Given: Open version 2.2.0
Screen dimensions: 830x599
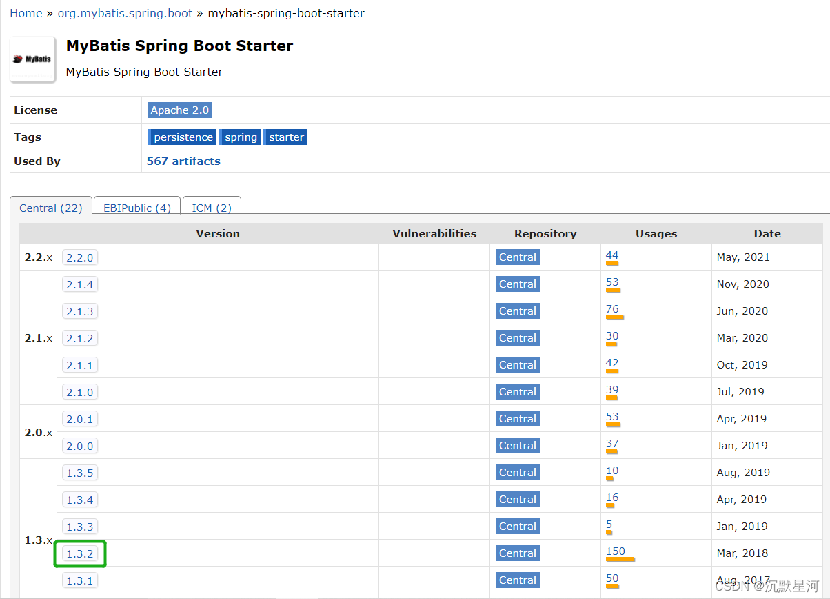Looking at the screenshot, I should (x=80, y=257).
